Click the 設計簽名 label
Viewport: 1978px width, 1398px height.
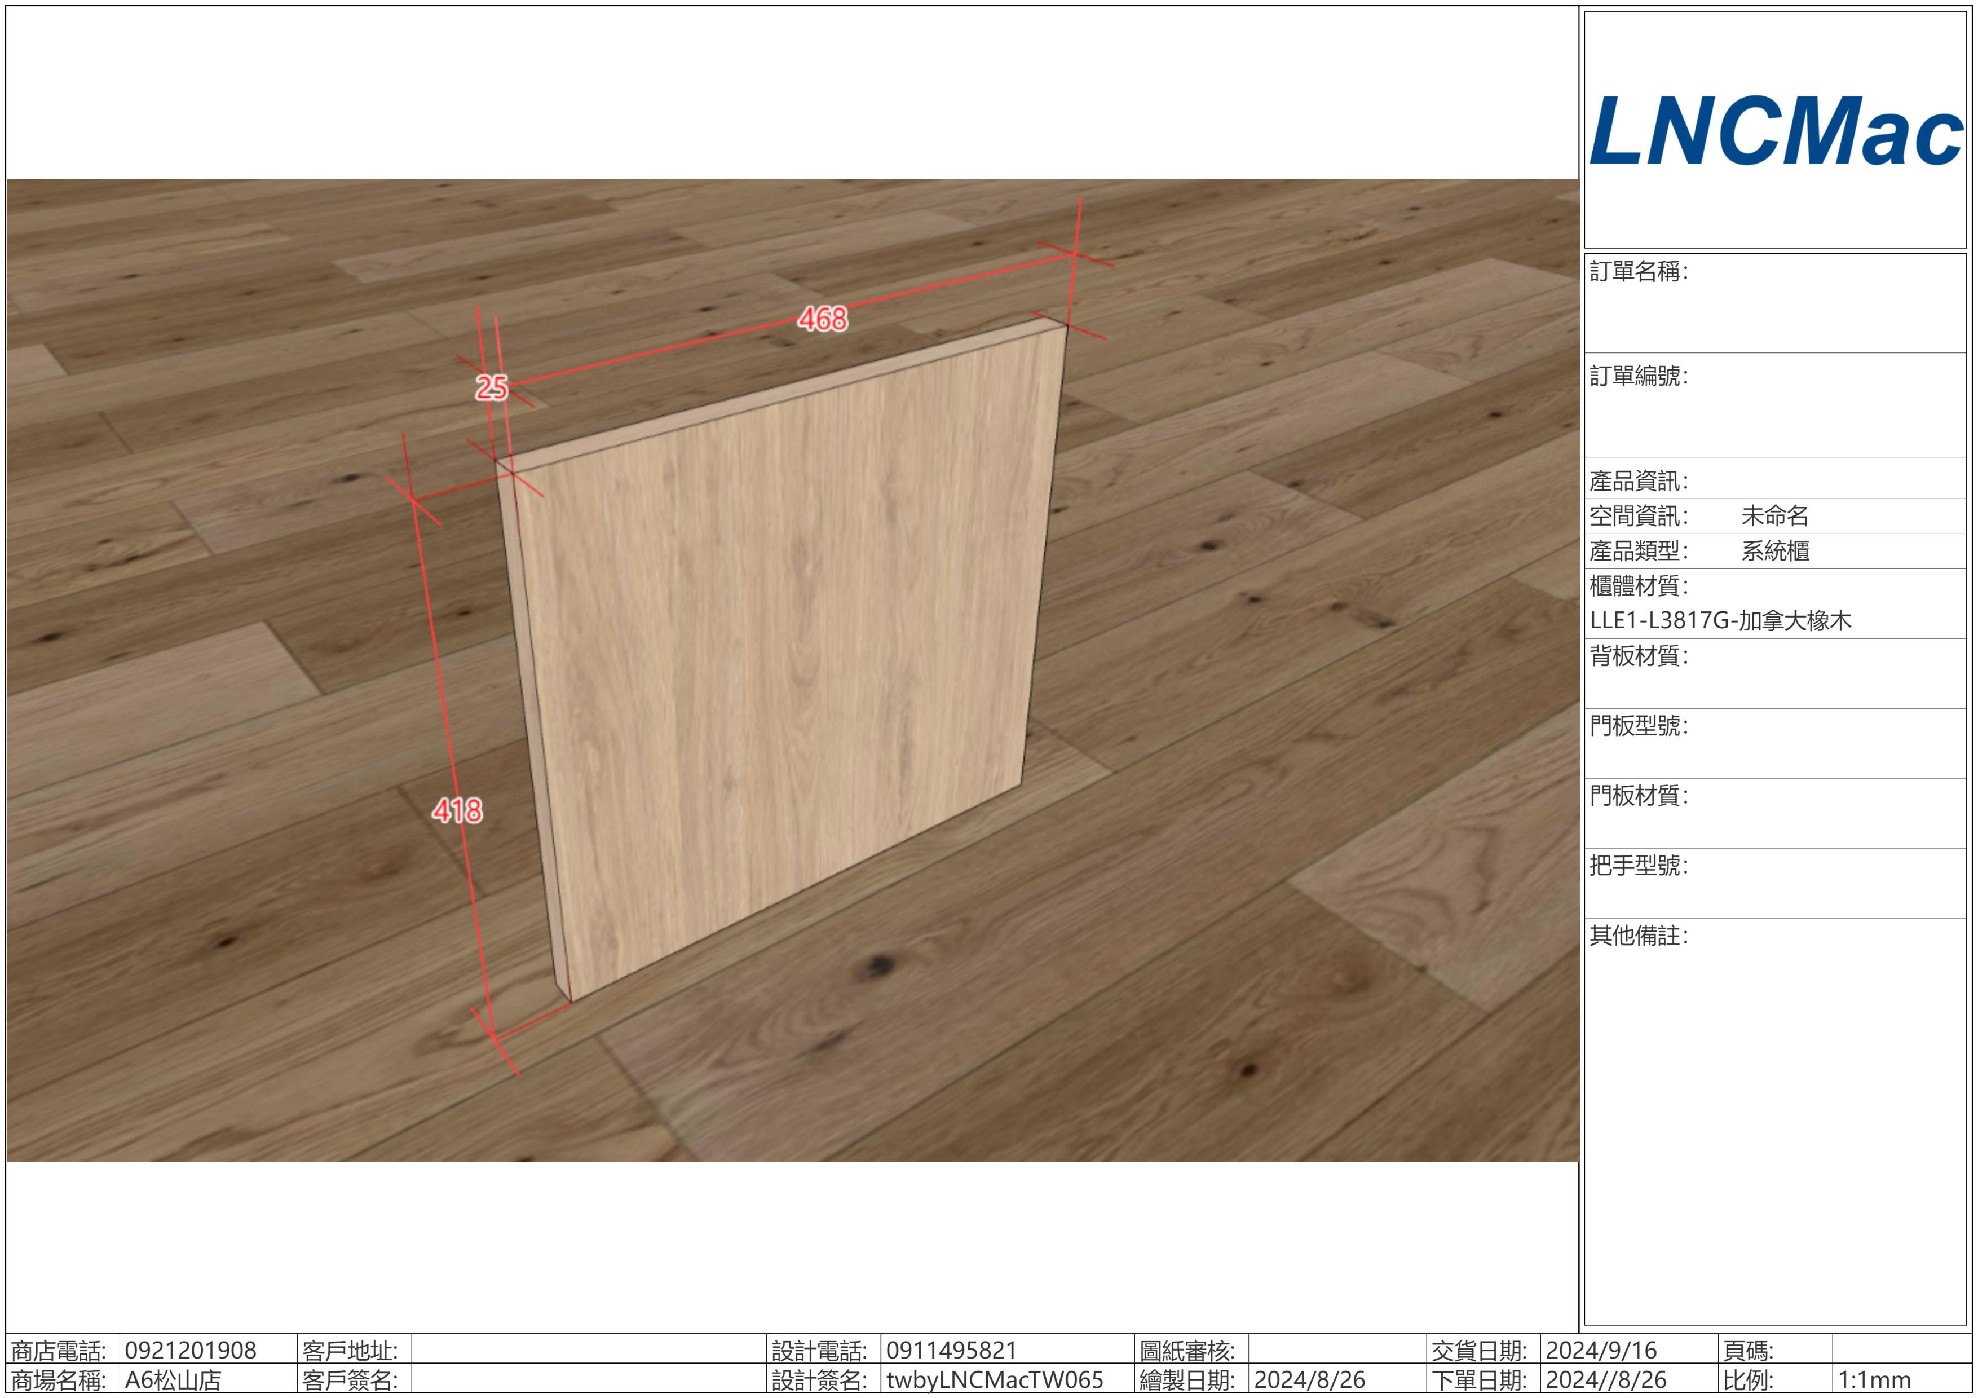pos(819,1380)
